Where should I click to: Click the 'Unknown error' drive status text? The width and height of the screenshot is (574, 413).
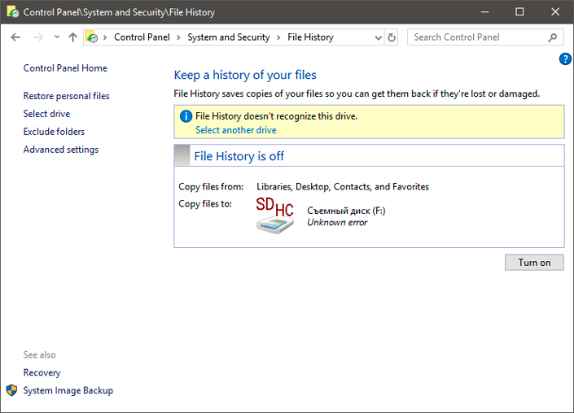click(337, 223)
